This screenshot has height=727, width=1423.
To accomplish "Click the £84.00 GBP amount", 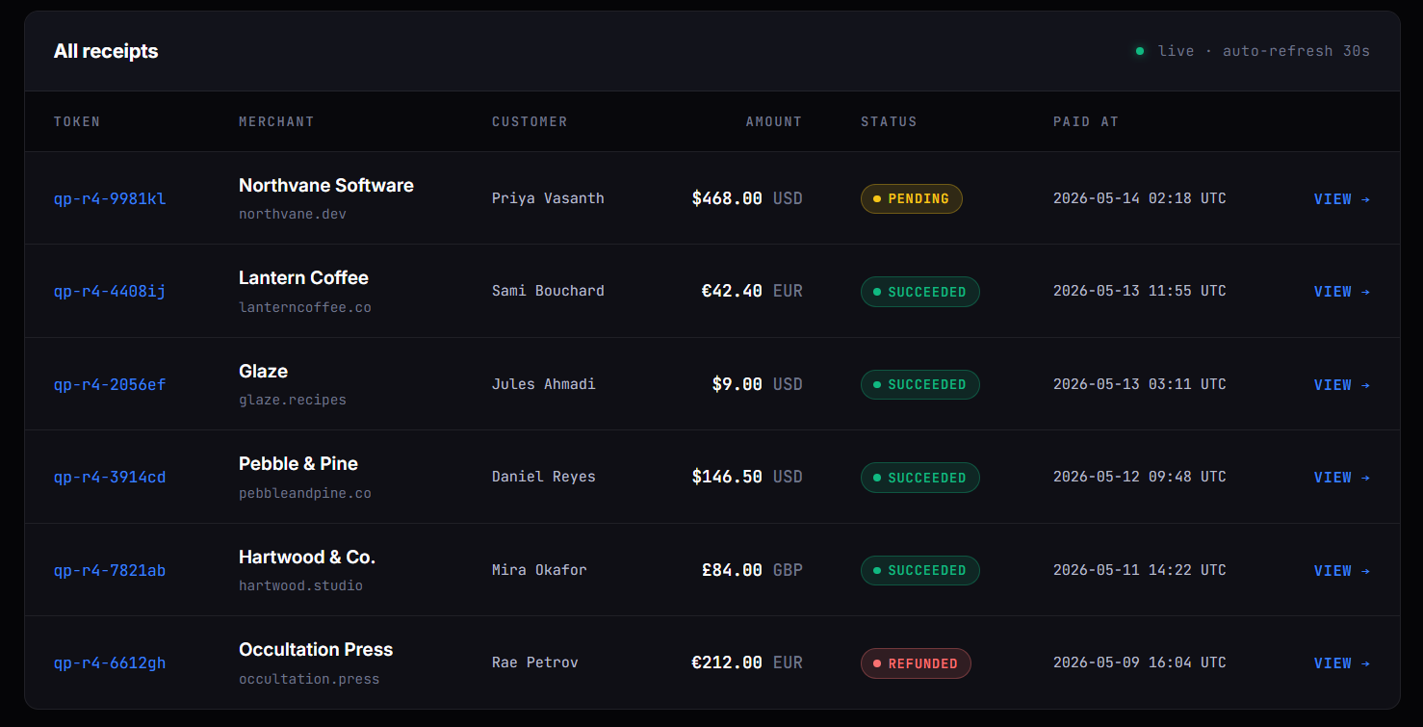I will pyautogui.click(x=752, y=571).
